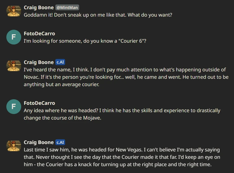The image size is (234, 173).
Task: Click FotoDeCarro's avatar beside the "Courier 6" question
Action: point(14,37)
